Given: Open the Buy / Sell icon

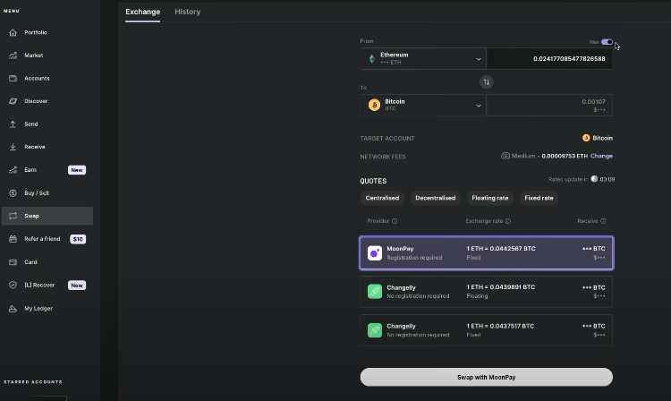Looking at the screenshot, I should pos(13,193).
